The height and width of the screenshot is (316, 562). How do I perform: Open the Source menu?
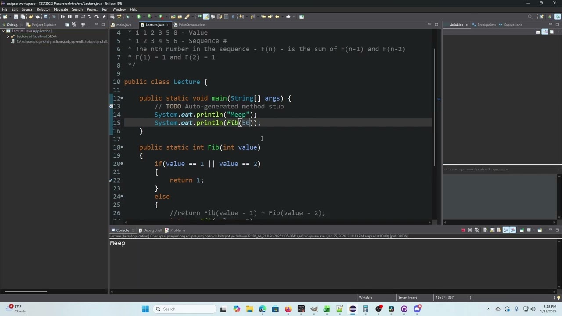(27, 9)
